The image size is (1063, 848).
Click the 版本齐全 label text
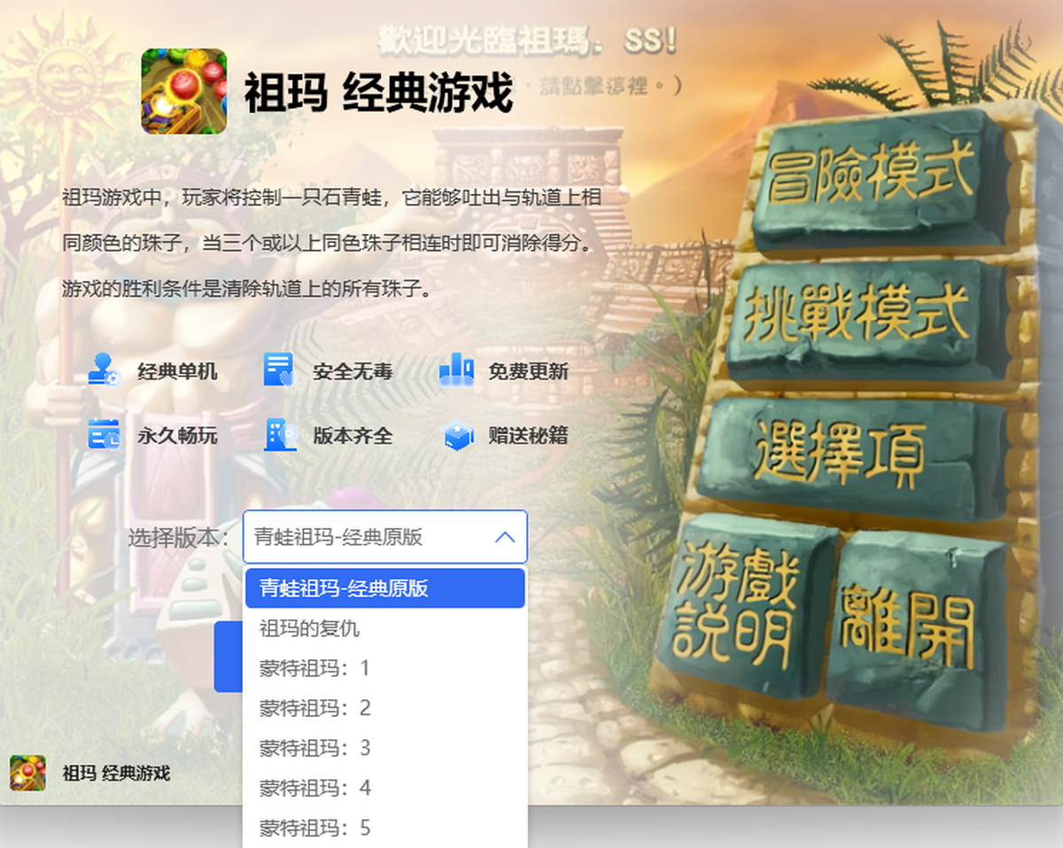coord(353,436)
